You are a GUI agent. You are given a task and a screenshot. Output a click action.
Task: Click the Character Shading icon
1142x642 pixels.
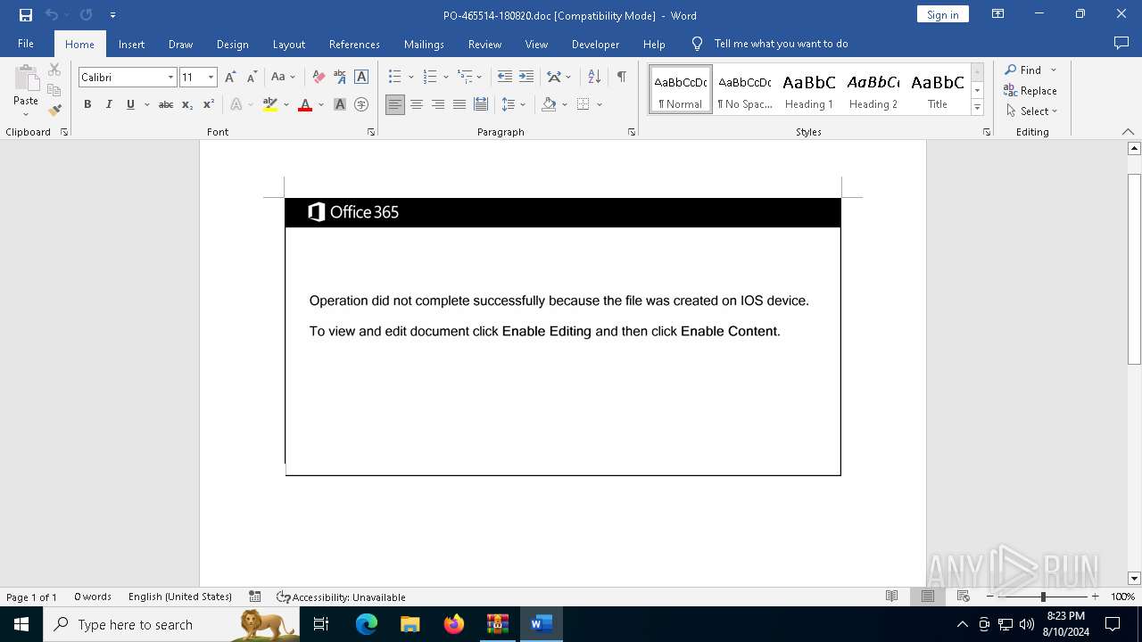(340, 104)
